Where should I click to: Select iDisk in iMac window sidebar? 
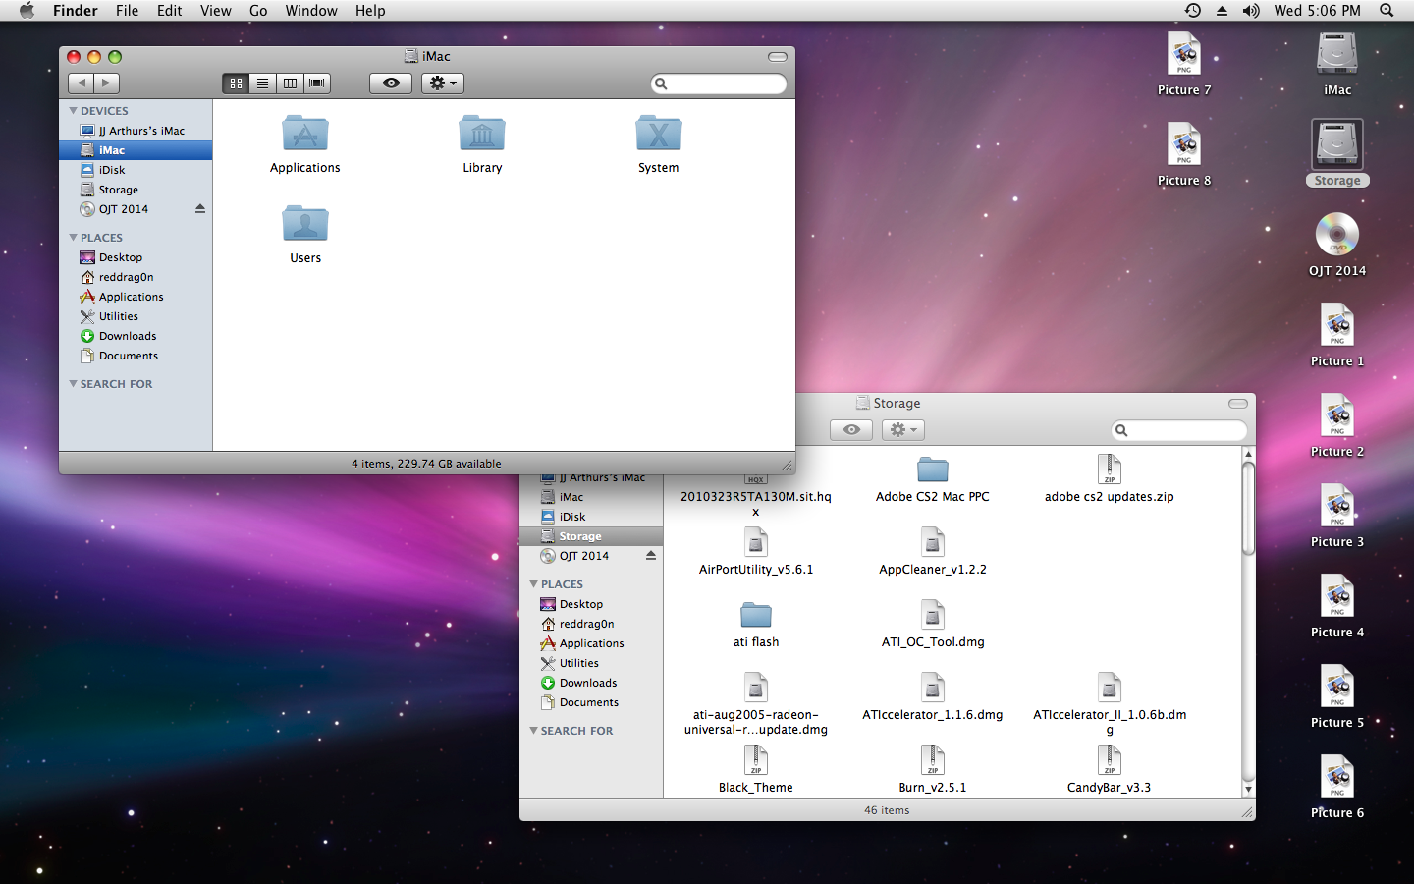136,170
